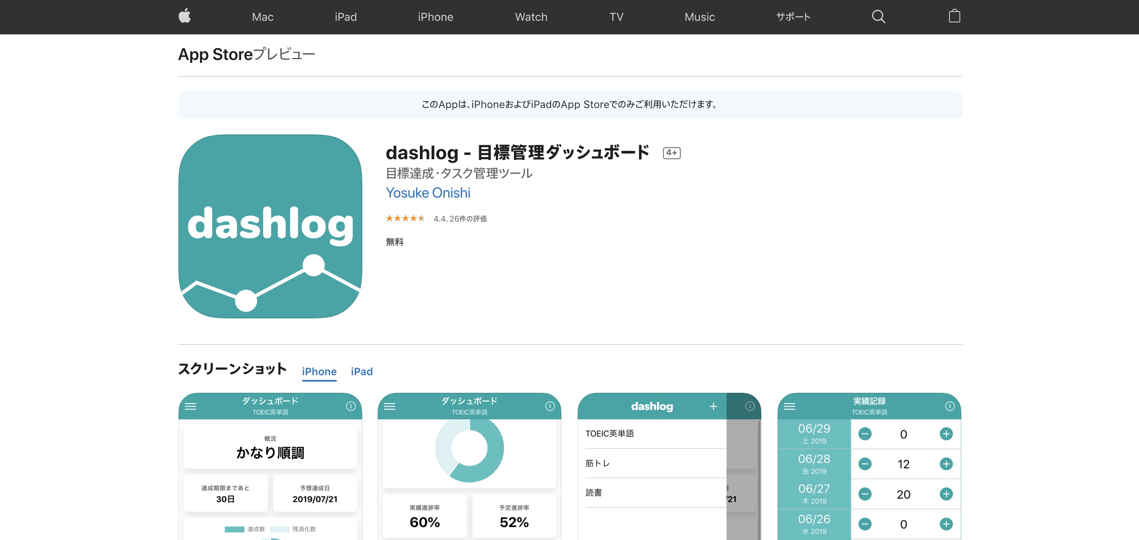This screenshot has height=540, width=1139.
Task: Click the dashlog app icon
Action: click(270, 226)
